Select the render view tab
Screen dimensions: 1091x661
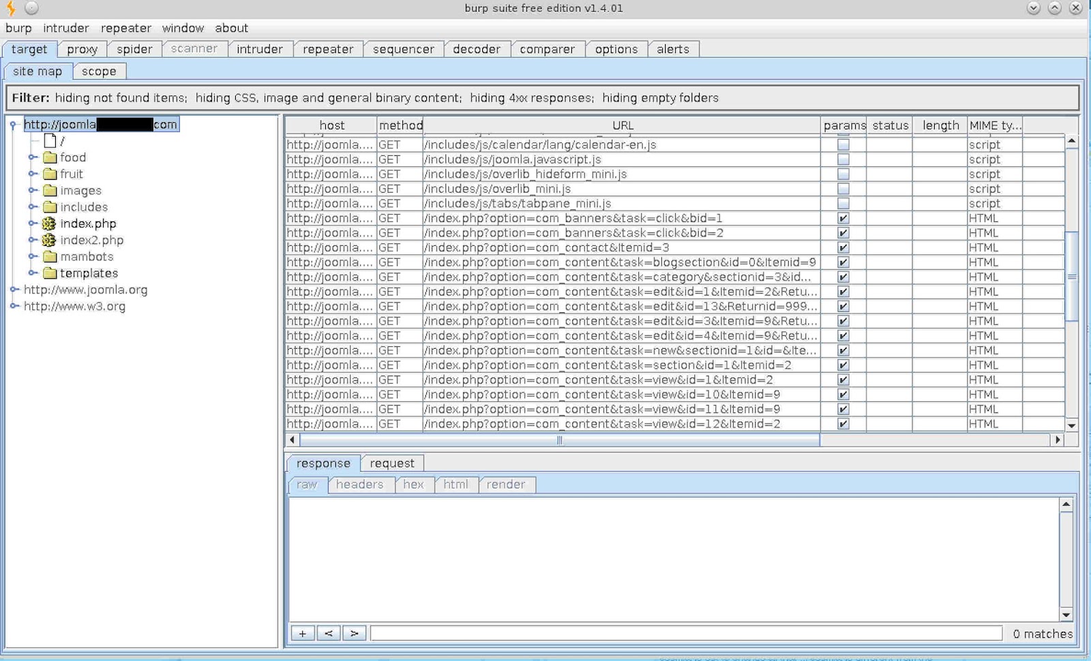coord(506,485)
